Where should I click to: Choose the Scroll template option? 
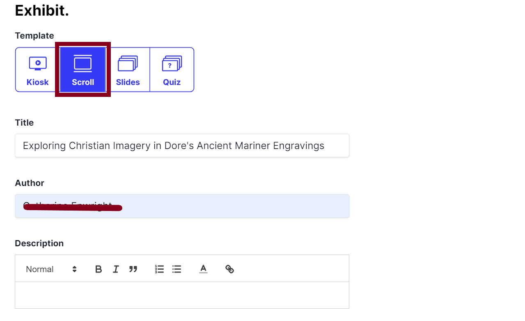point(83,70)
